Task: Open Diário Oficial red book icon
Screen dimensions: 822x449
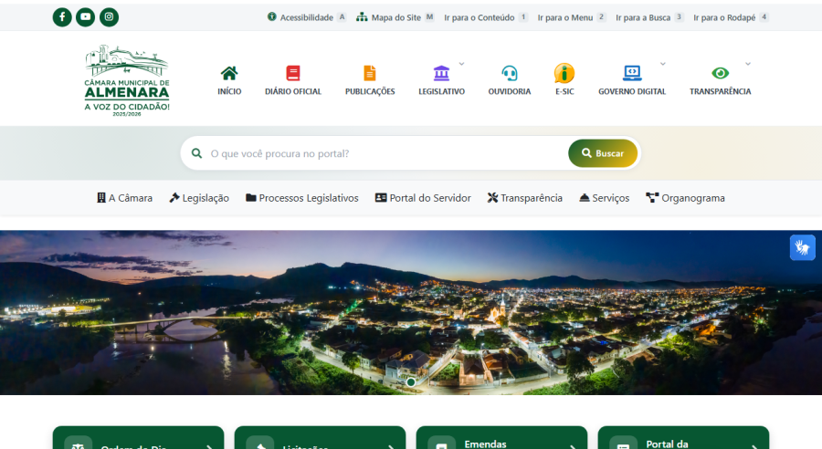Action: pyautogui.click(x=293, y=73)
